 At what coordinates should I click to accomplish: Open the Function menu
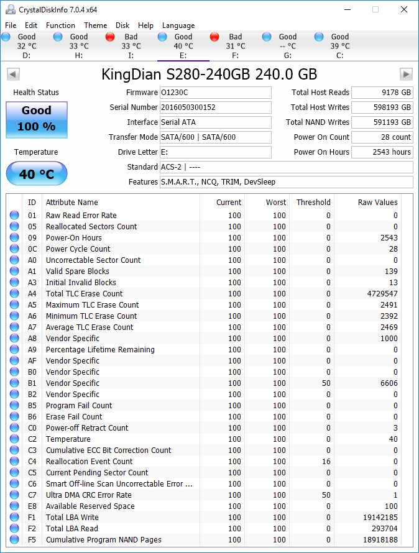[60, 25]
